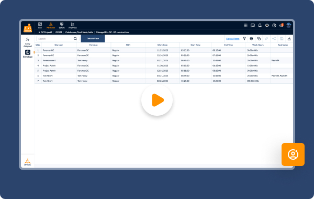Sort by the Start Time column header
The image size is (314, 199).
195,45
